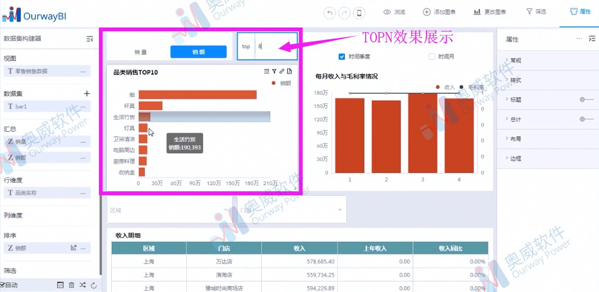This screenshot has width=599, height=292.
Task: Open options for bar1 dataset
Action: click(83, 107)
